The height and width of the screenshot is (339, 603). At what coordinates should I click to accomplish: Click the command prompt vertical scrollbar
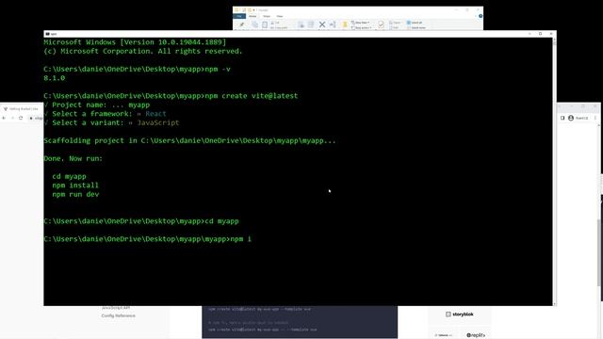(x=554, y=171)
